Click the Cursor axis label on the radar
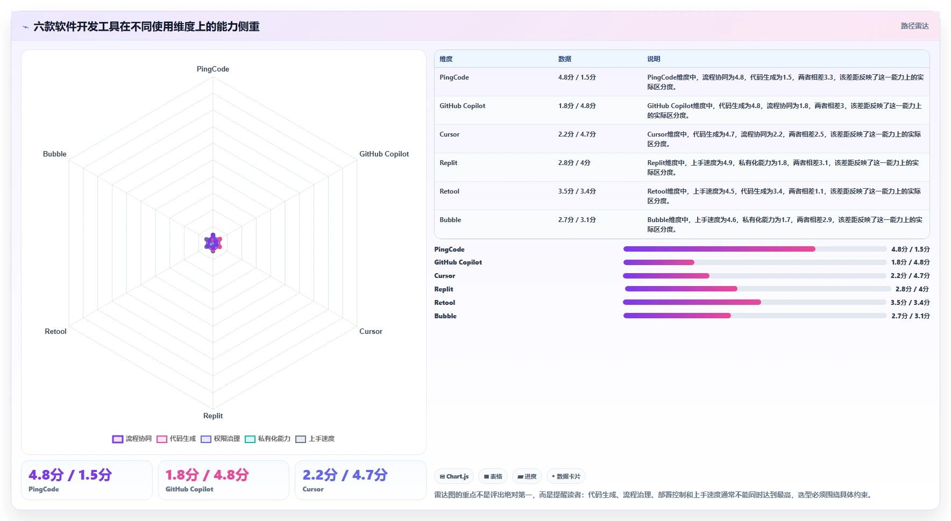This screenshot has height=521, width=951. pos(371,331)
